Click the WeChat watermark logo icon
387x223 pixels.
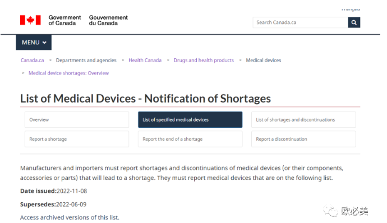coord(330,211)
